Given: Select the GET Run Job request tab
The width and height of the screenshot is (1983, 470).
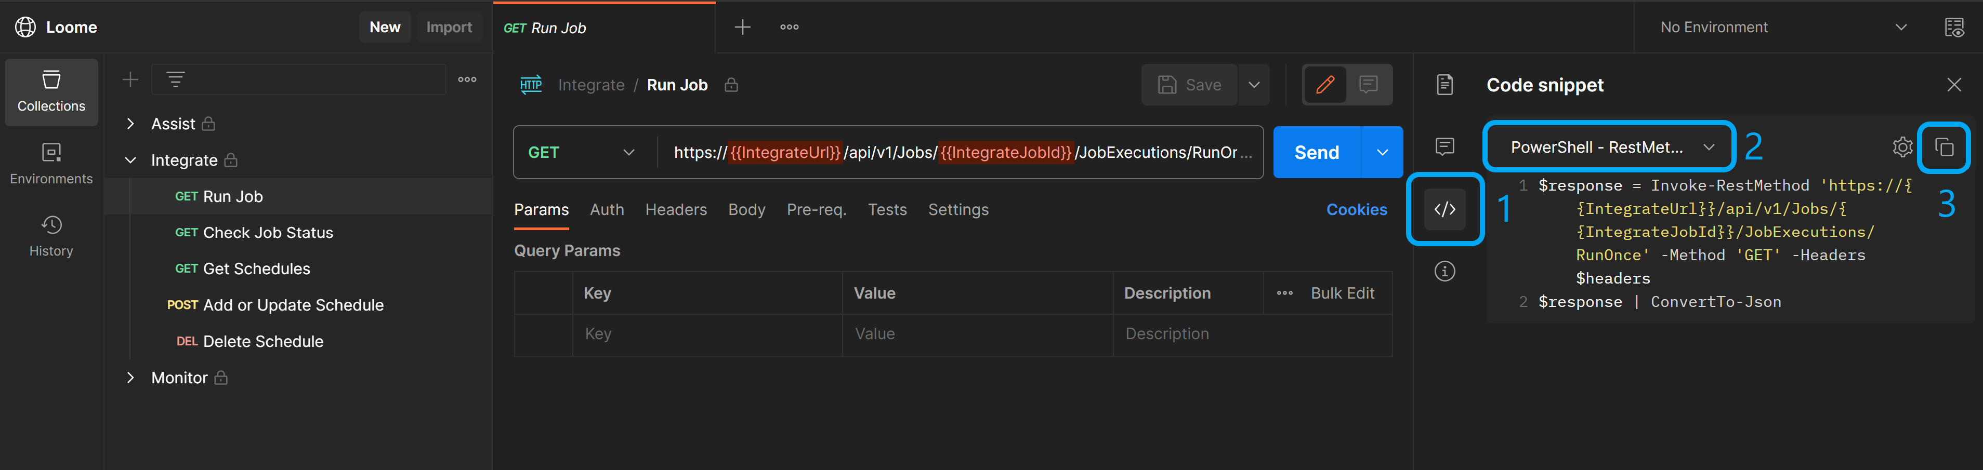Looking at the screenshot, I should click(605, 28).
